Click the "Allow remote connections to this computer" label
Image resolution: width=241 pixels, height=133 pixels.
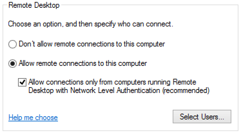83,63
